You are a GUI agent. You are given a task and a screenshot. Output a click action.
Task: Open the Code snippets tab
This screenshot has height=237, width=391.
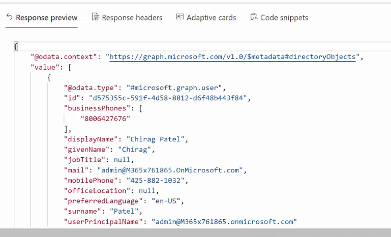pos(279,17)
